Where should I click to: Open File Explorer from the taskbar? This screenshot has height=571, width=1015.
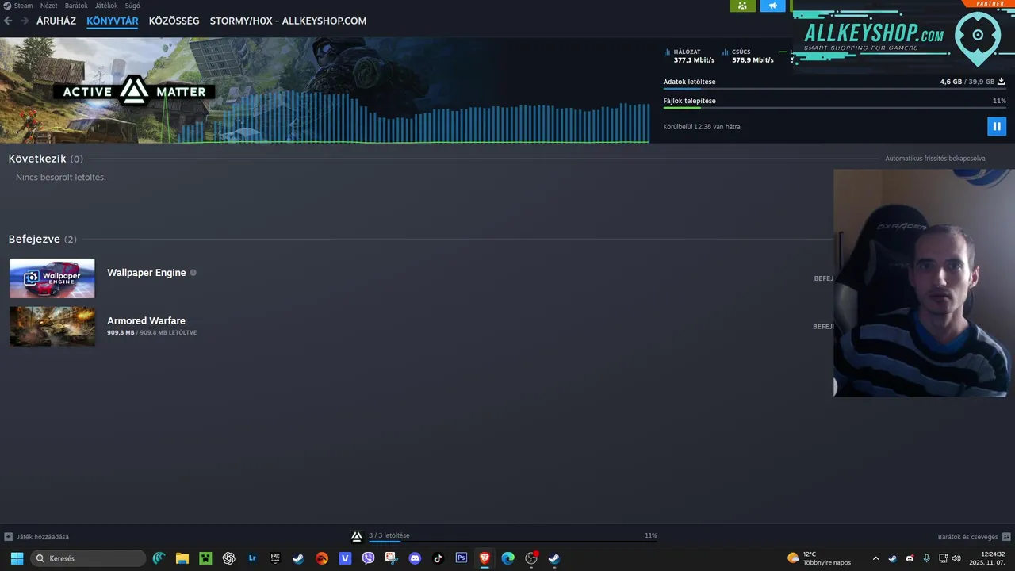[x=182, y=558]
